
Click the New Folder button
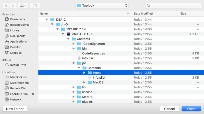tap(15, 109)
